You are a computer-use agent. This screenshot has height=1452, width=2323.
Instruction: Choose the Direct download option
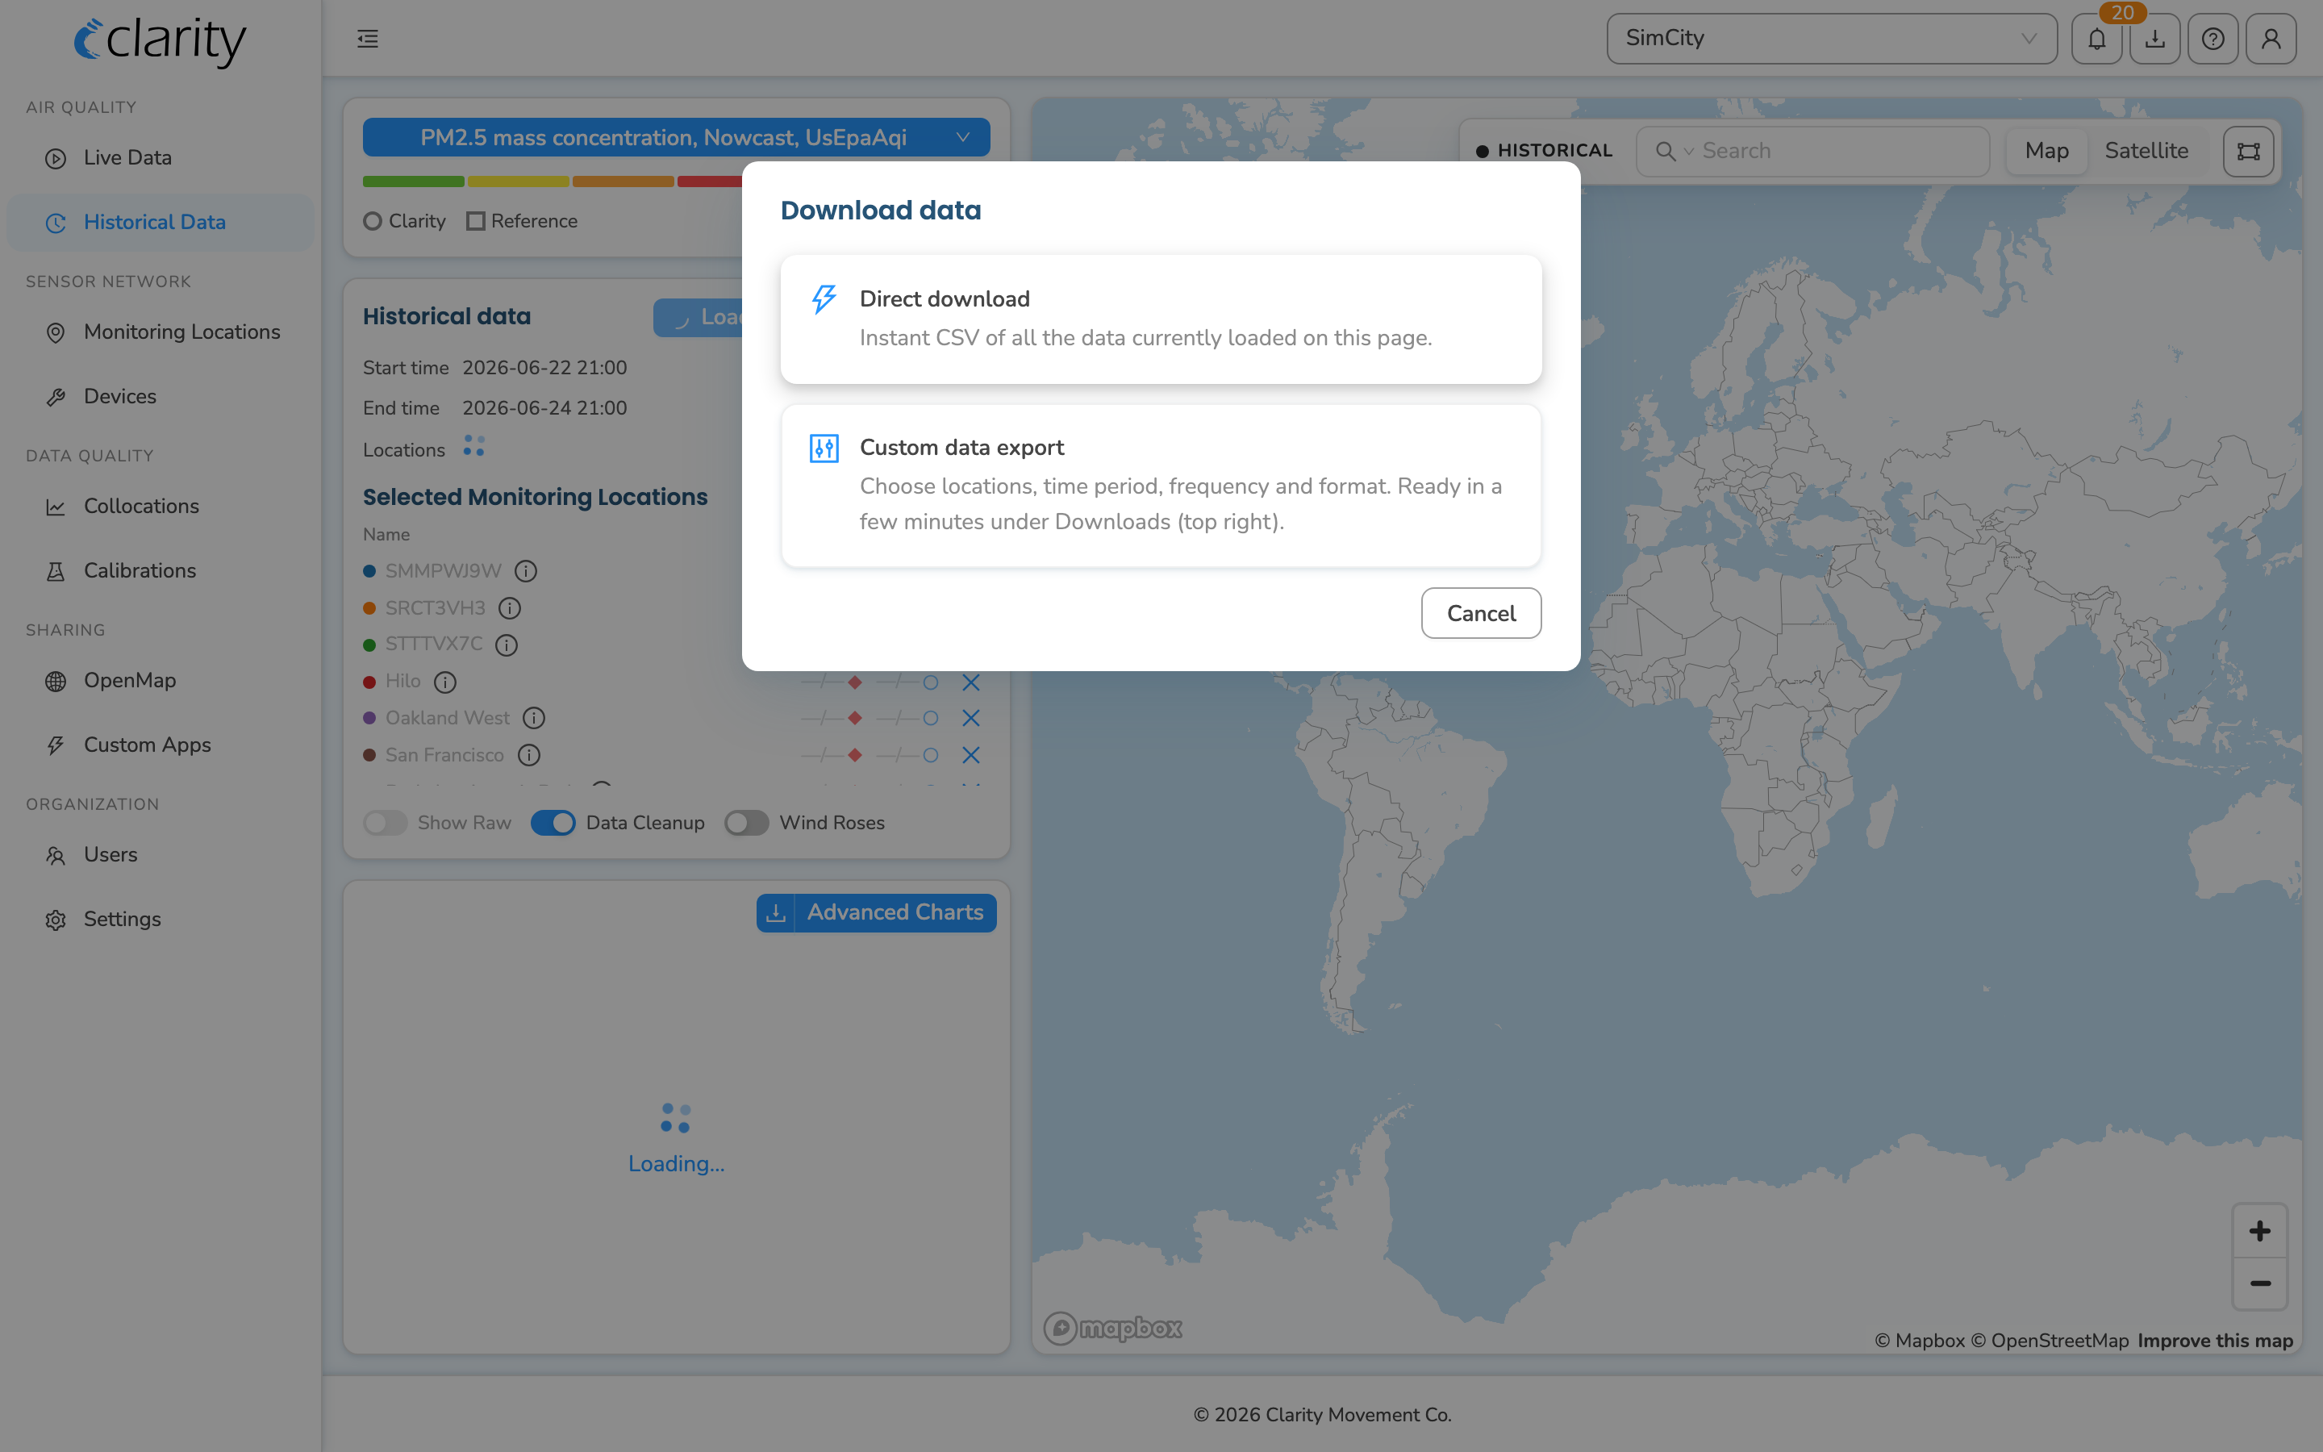(1161, 319)
